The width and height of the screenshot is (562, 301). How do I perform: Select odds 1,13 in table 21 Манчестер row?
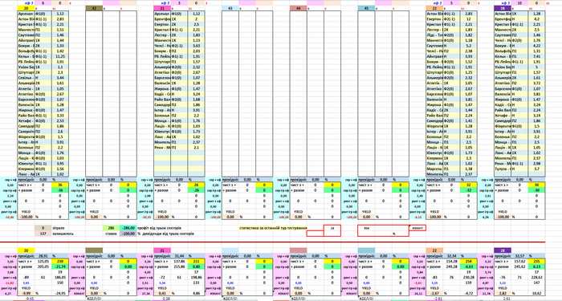pos(196,40)
